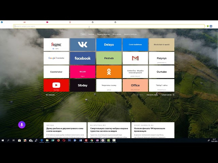218x163 pixels.
Task: Open the Blockchain-in-world tile
Action: pos(161,44)
